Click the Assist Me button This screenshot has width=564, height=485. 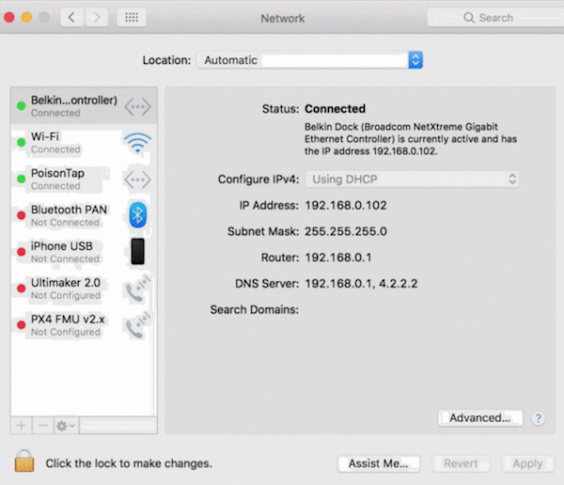pos(378,463)
